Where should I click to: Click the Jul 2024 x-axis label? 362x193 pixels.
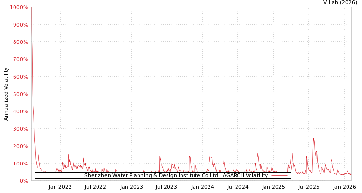(x=238, y=187)
